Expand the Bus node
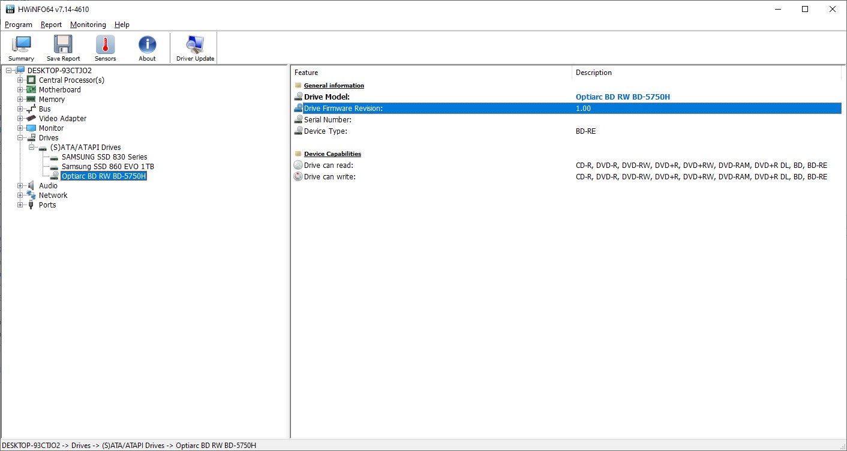Viewport: 847px width, 451px height. pyautogui.click(x=20, y=109)
